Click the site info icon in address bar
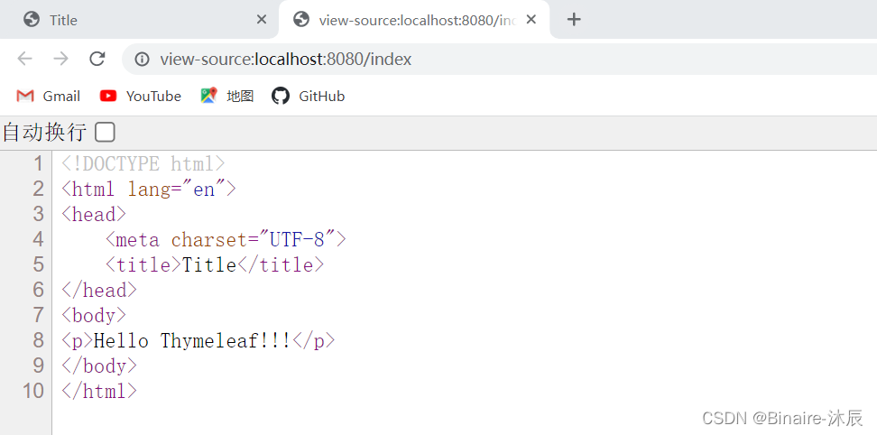Screen dimensions: 877x435 143,60
